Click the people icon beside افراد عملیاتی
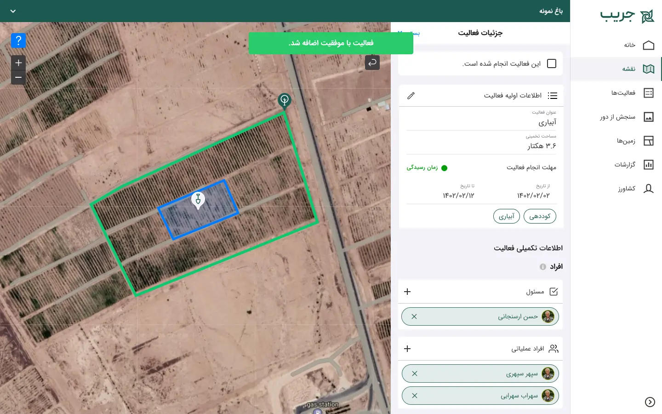 click(x=554, y=349)
